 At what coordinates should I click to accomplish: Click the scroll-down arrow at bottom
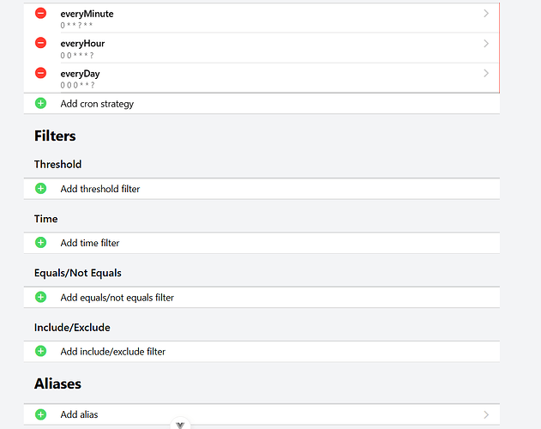pos(180,424)
